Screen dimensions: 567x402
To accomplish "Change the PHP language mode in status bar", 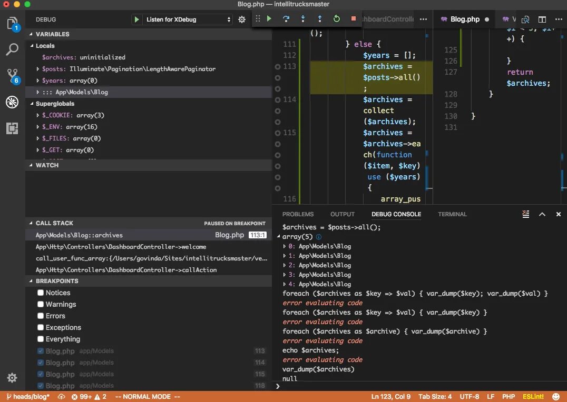I will [509, 397].
